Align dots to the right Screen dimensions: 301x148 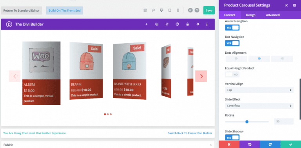pyautogui.click(x=282, y=59)
